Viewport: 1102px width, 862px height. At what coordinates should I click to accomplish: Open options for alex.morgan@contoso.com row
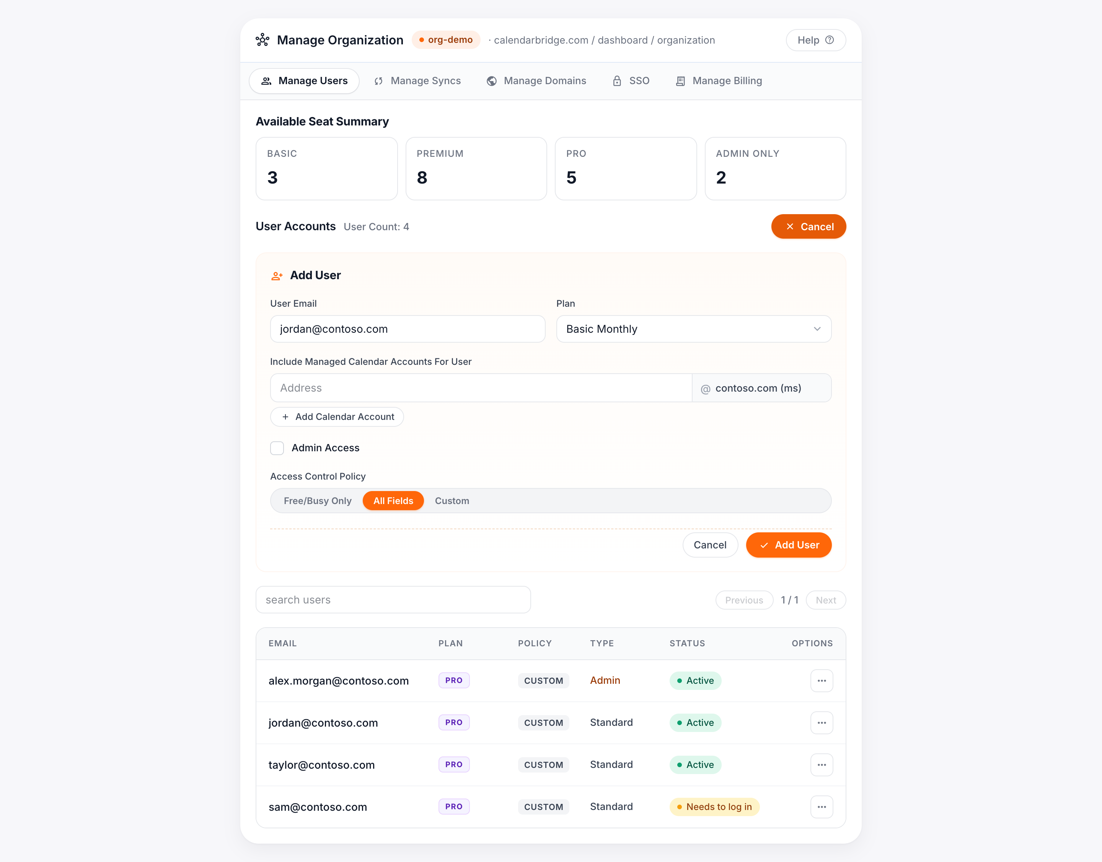pyautogui.click(x=822, y=680)
